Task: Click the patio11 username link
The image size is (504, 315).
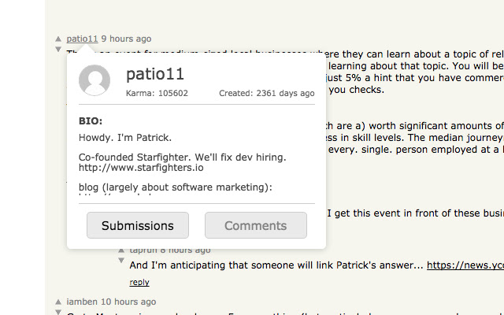Action: coord(82,39)
